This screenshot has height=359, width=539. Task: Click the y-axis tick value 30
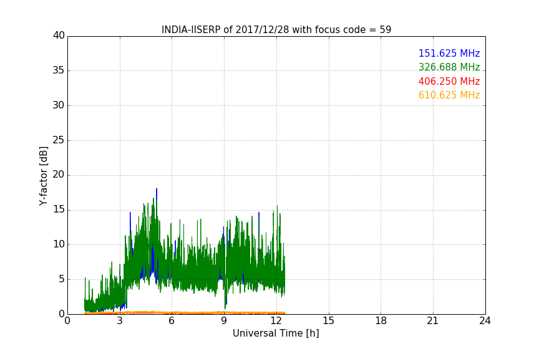coord(59,105)
